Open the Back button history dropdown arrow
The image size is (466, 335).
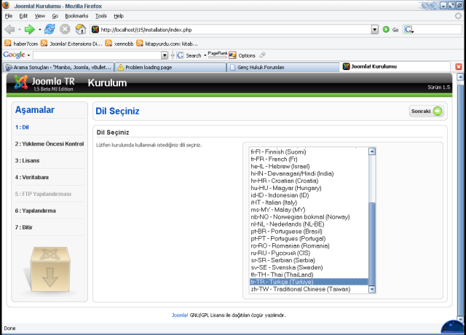point(20,29)
